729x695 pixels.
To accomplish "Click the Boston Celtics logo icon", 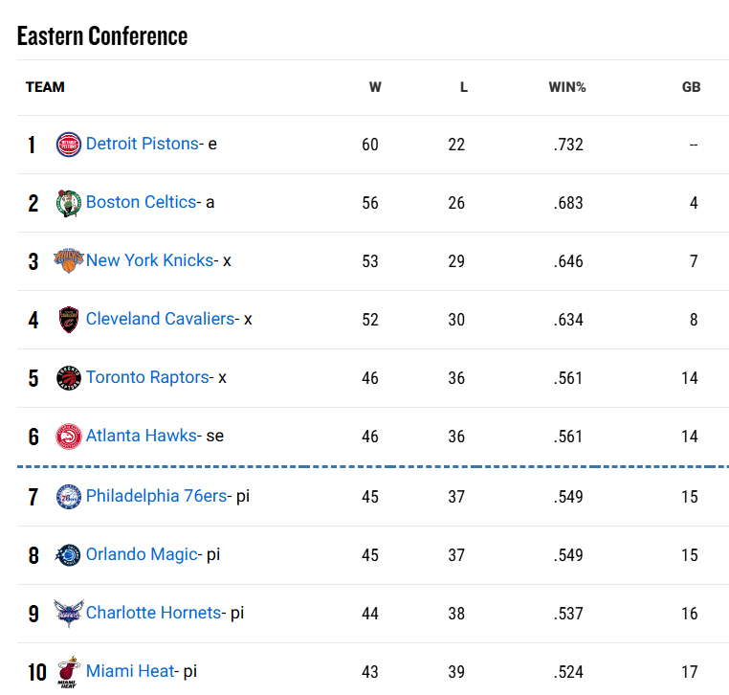I will pyautogui.click(x=69, y=203).
